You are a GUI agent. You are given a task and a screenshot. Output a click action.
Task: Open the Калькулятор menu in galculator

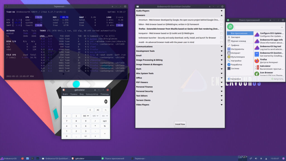coord(92,94)
